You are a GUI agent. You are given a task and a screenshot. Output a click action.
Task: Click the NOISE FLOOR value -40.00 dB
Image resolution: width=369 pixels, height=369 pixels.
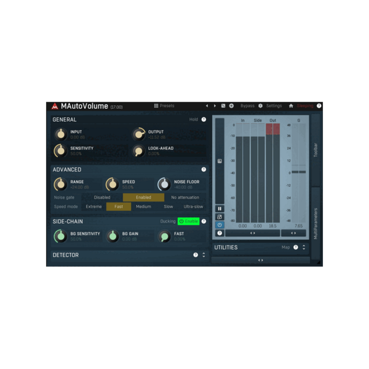tap(183, 188)
